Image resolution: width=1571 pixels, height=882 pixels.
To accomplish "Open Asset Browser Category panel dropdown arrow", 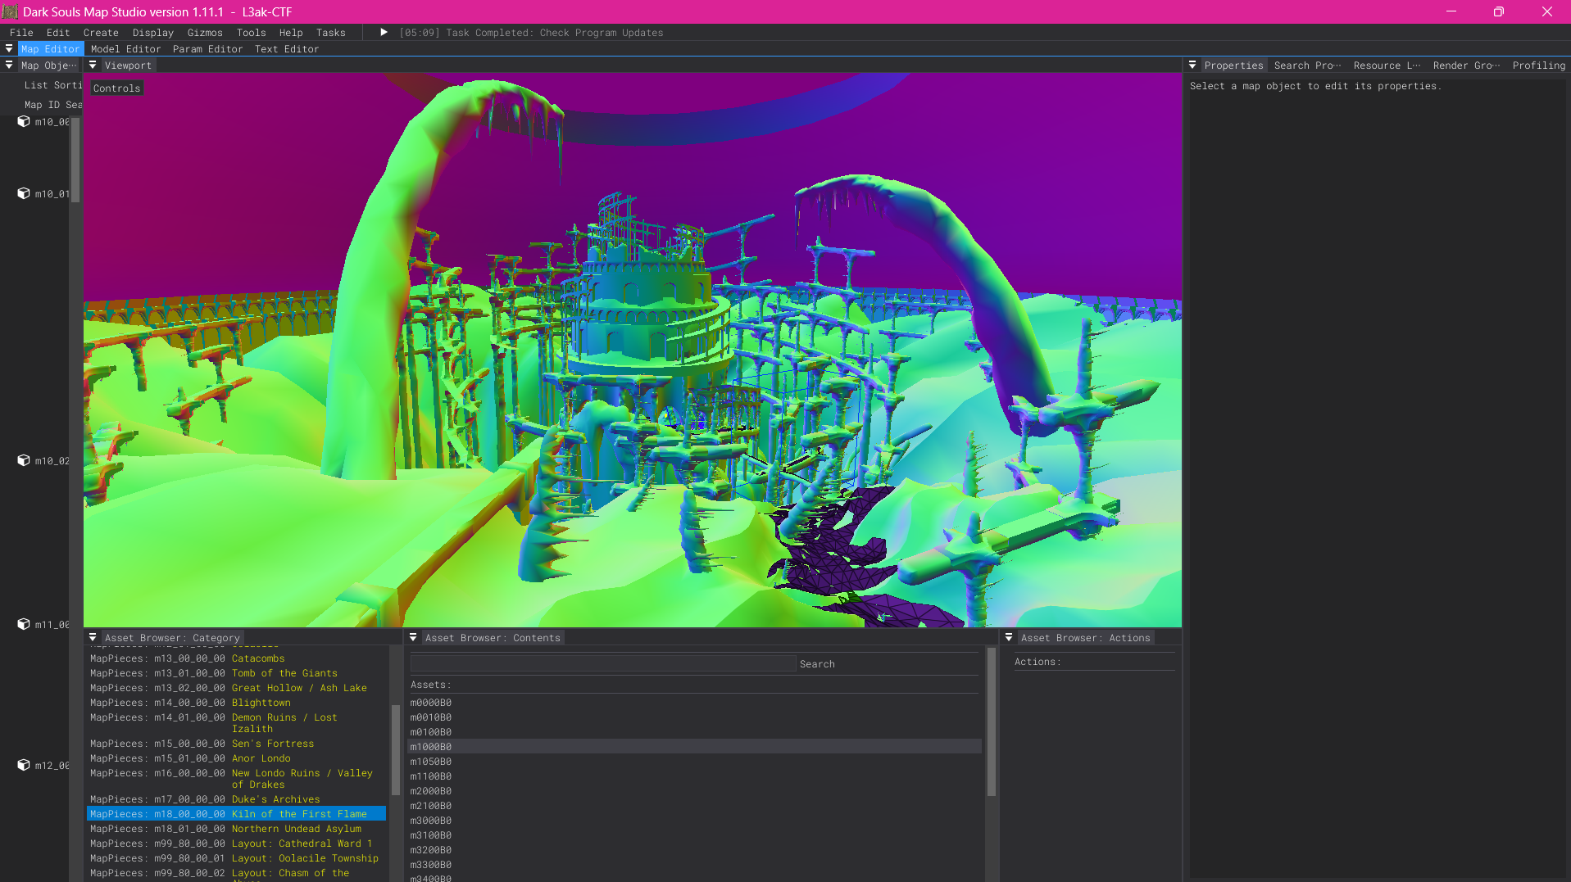I will click(x=93, y=638).
